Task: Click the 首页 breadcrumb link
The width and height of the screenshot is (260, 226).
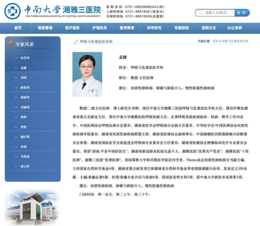Action: coord(215,41)
